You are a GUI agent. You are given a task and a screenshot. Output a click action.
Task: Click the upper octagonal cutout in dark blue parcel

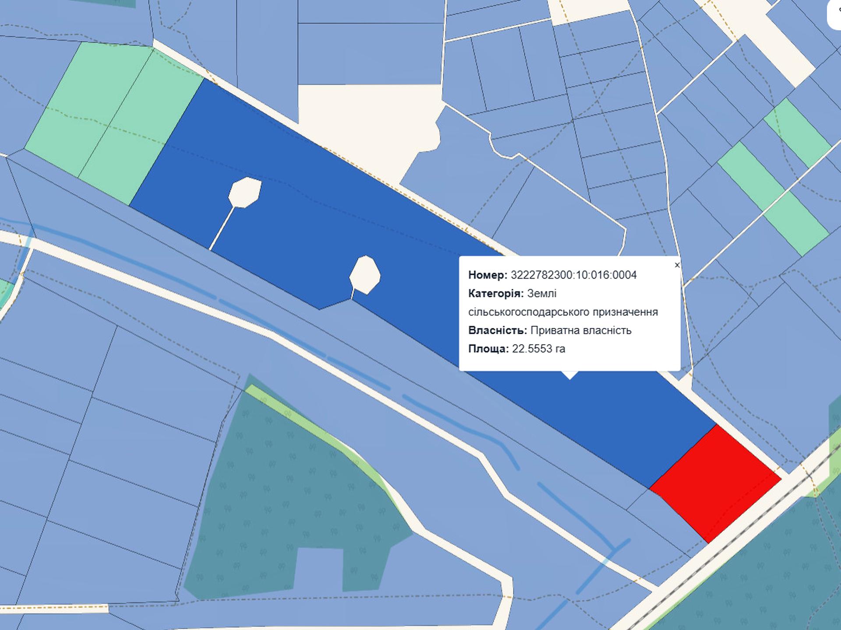[245, 192]
